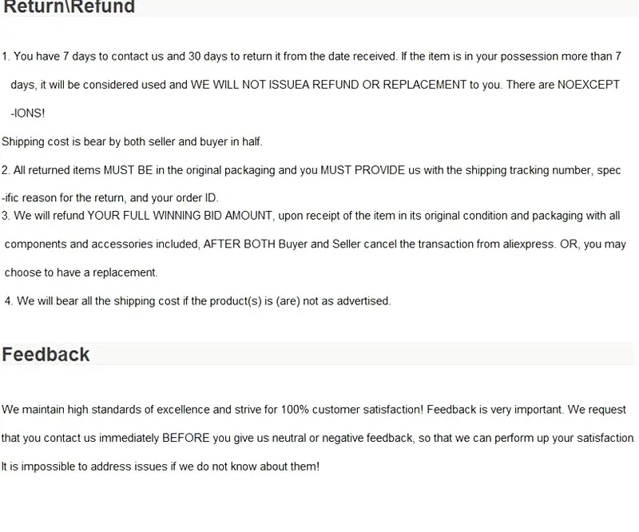
Task: Click '100% customer satisfaction' phrase
Action: pos(351,409)
